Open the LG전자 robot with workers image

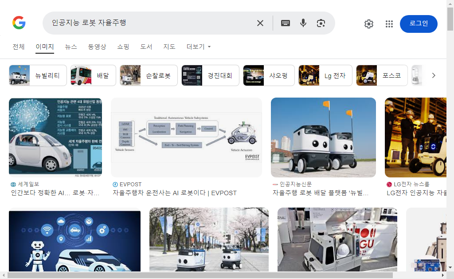[415, 138]
